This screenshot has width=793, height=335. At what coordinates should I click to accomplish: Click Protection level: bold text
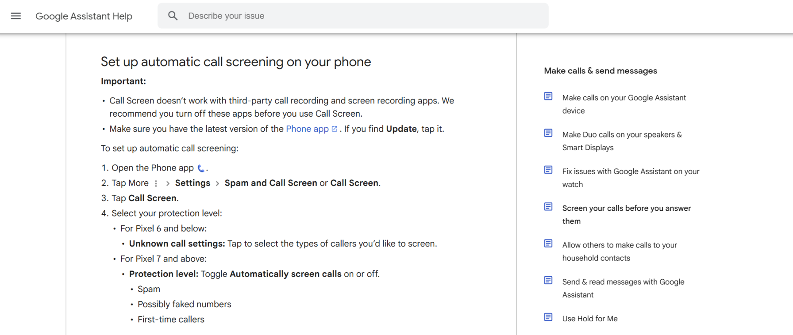point(164,274)
